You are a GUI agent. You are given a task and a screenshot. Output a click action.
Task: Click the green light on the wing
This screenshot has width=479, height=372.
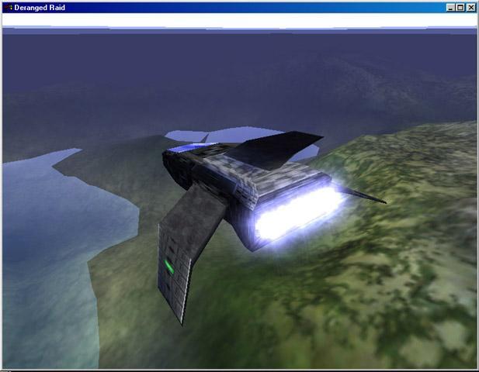(168, 266)
